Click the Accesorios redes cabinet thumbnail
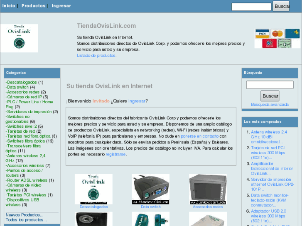302x226 pixels. tap(208, 189)
